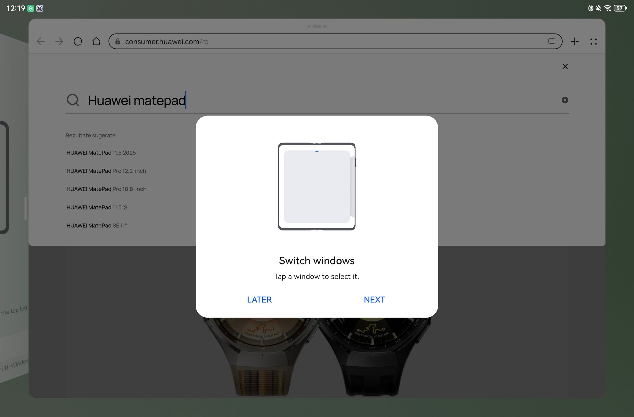Image resolution: width=634 pixels, height=417 pixels.
Task: Open the four-dot browser menu
Action: (x=593, y=42)
